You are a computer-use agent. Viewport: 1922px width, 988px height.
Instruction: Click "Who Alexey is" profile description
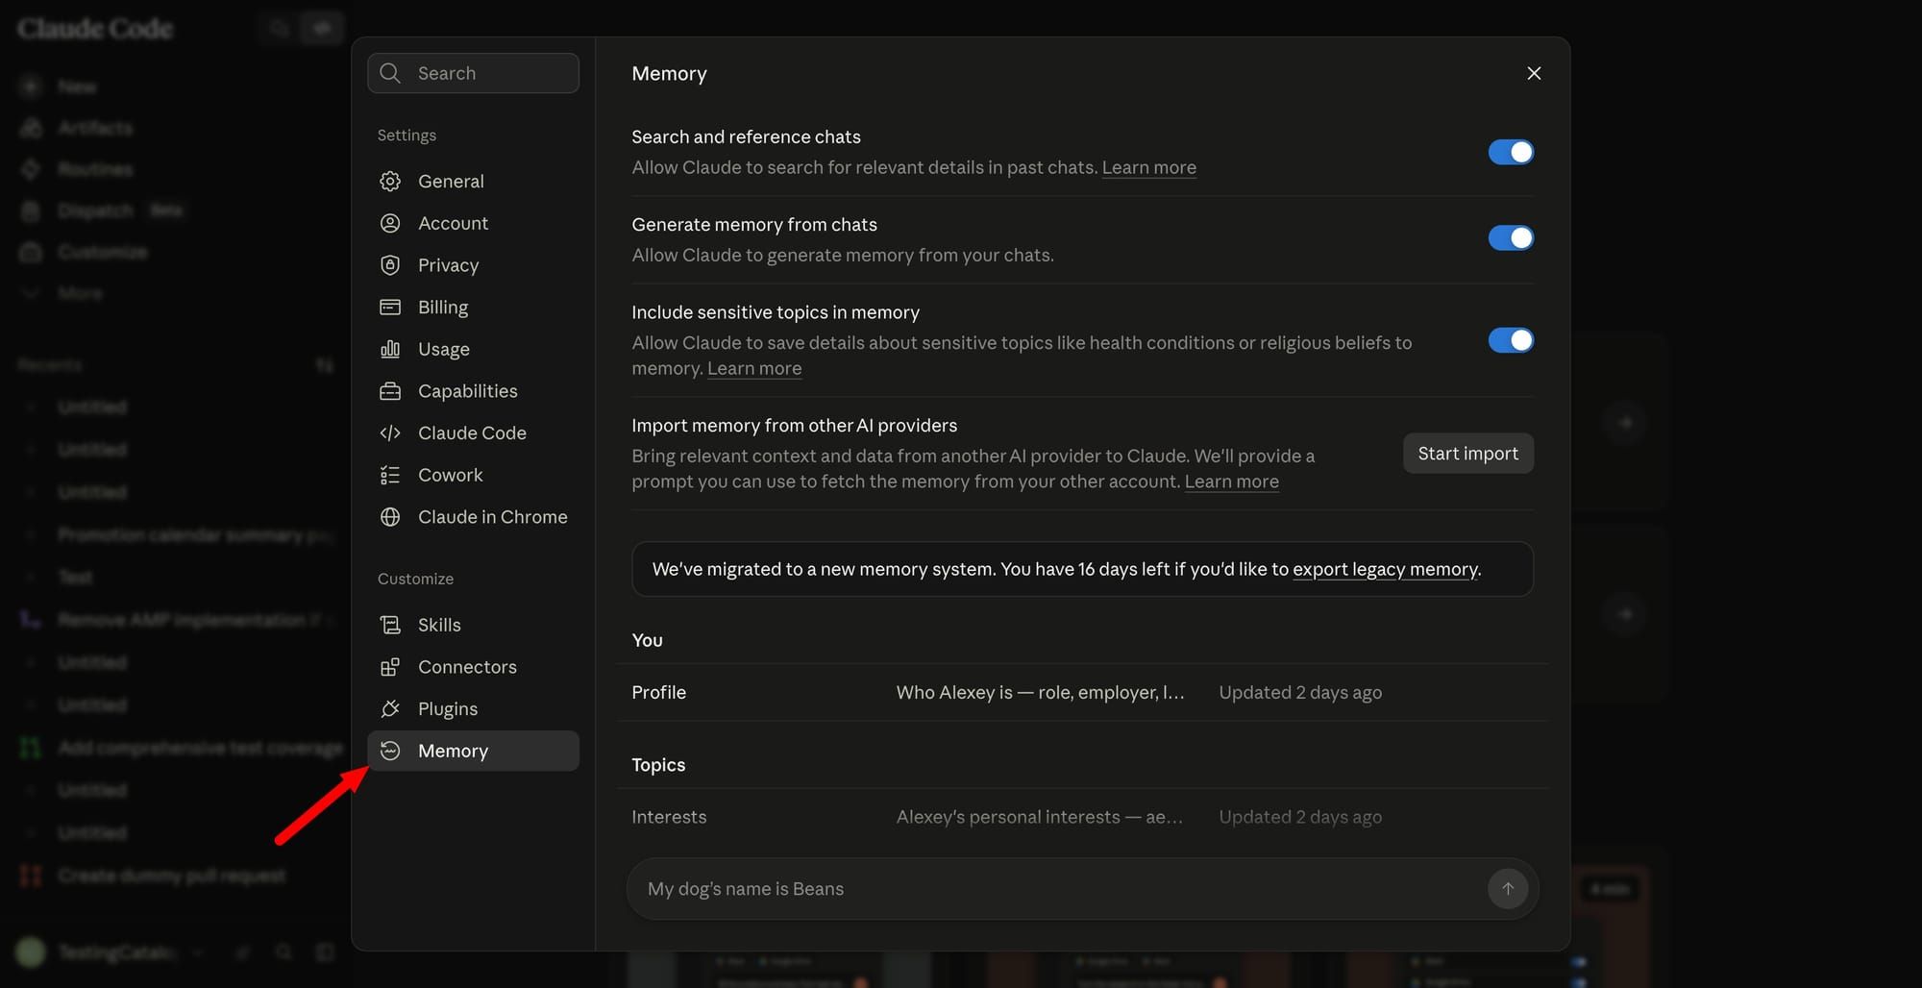[x=1040, y=692]
